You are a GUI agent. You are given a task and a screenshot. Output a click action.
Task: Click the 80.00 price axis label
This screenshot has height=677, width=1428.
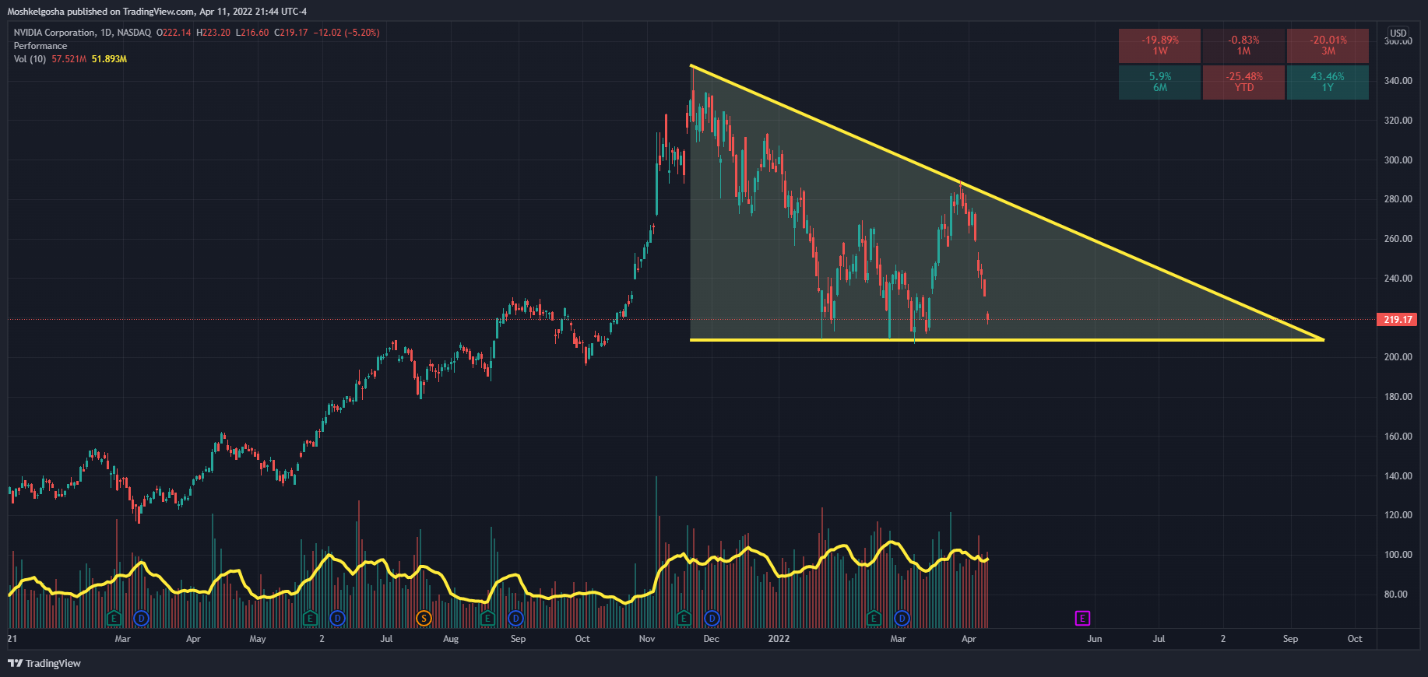[x=1398, y=595]
